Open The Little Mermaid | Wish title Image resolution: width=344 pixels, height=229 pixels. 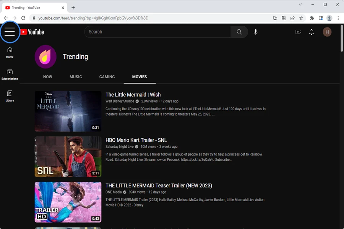(133, 95)
